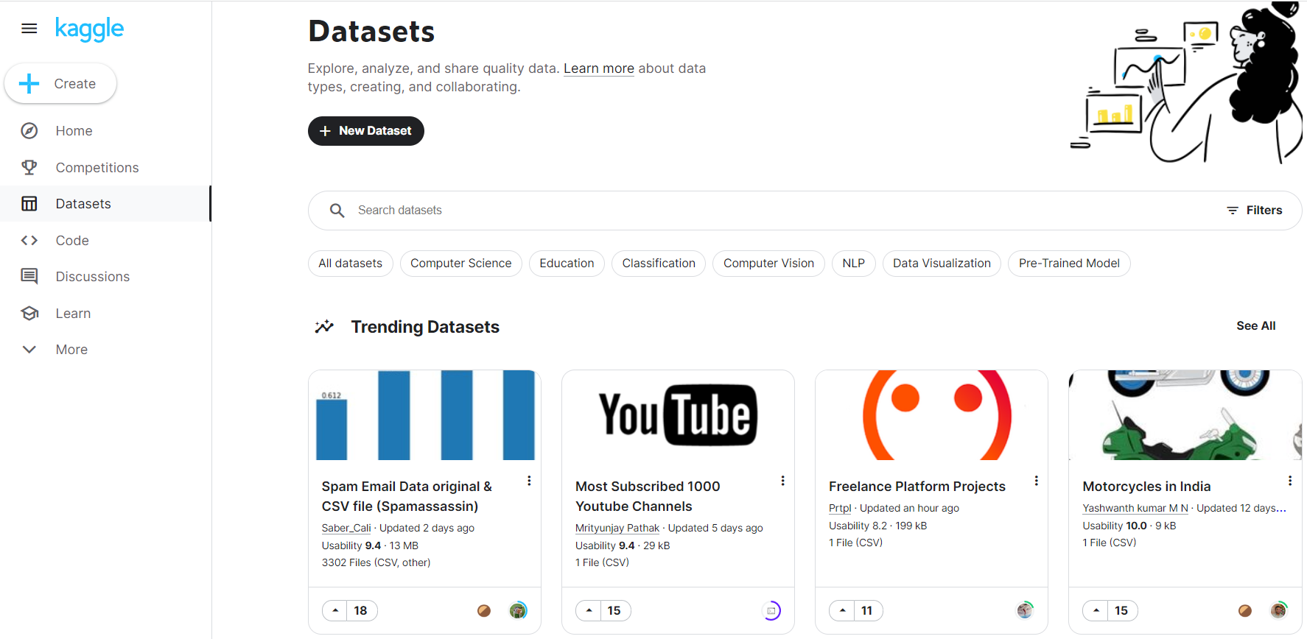
Task: Open Discussions via chat icon
Action: (x=29, y=277)
